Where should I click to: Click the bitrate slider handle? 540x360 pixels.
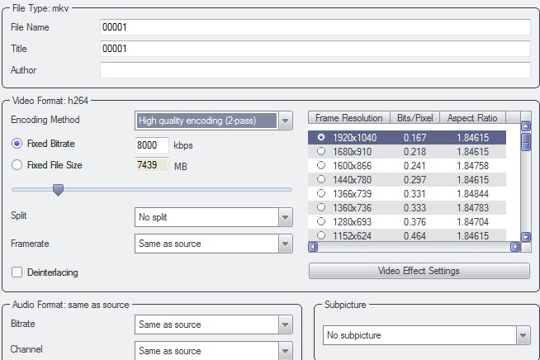58,190
